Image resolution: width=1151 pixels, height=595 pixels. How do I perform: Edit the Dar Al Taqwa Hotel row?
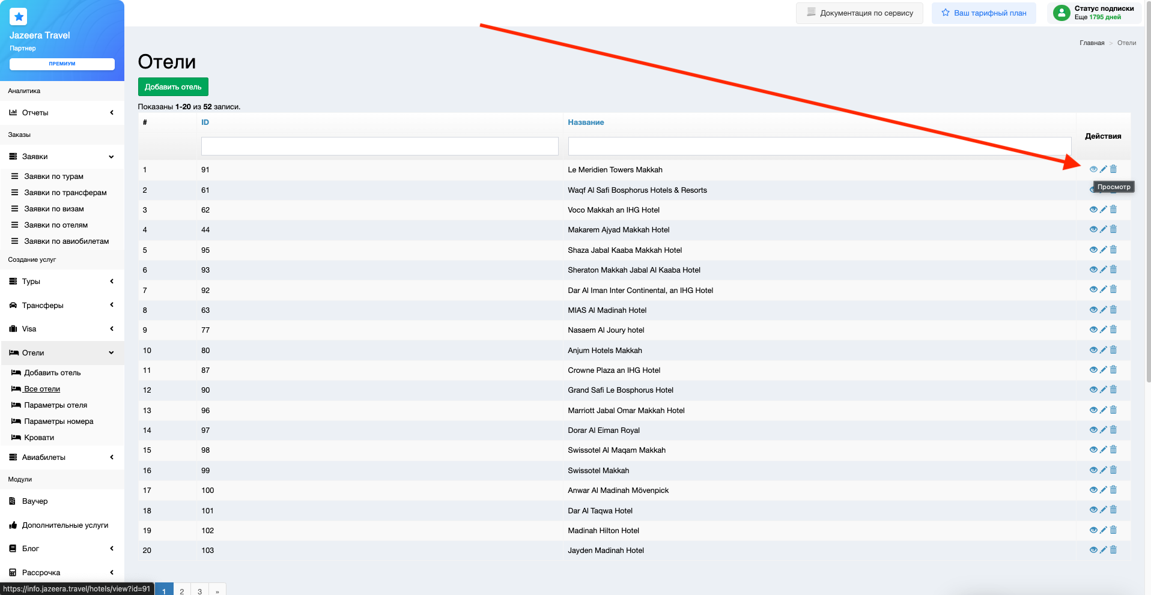1103,510
